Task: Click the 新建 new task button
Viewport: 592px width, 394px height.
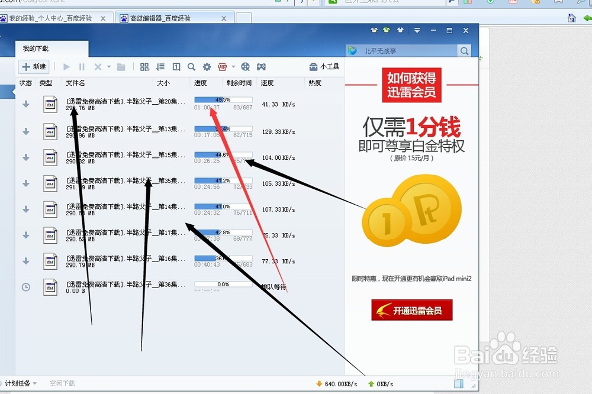Action: coord(34,67)
